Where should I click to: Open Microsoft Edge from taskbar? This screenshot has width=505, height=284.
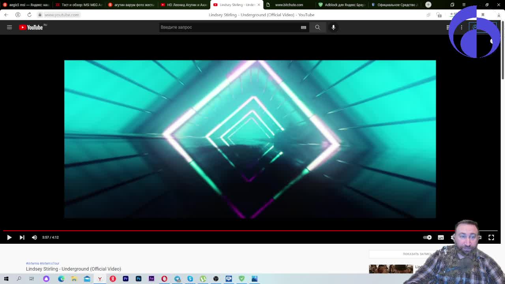click(61, 279)
